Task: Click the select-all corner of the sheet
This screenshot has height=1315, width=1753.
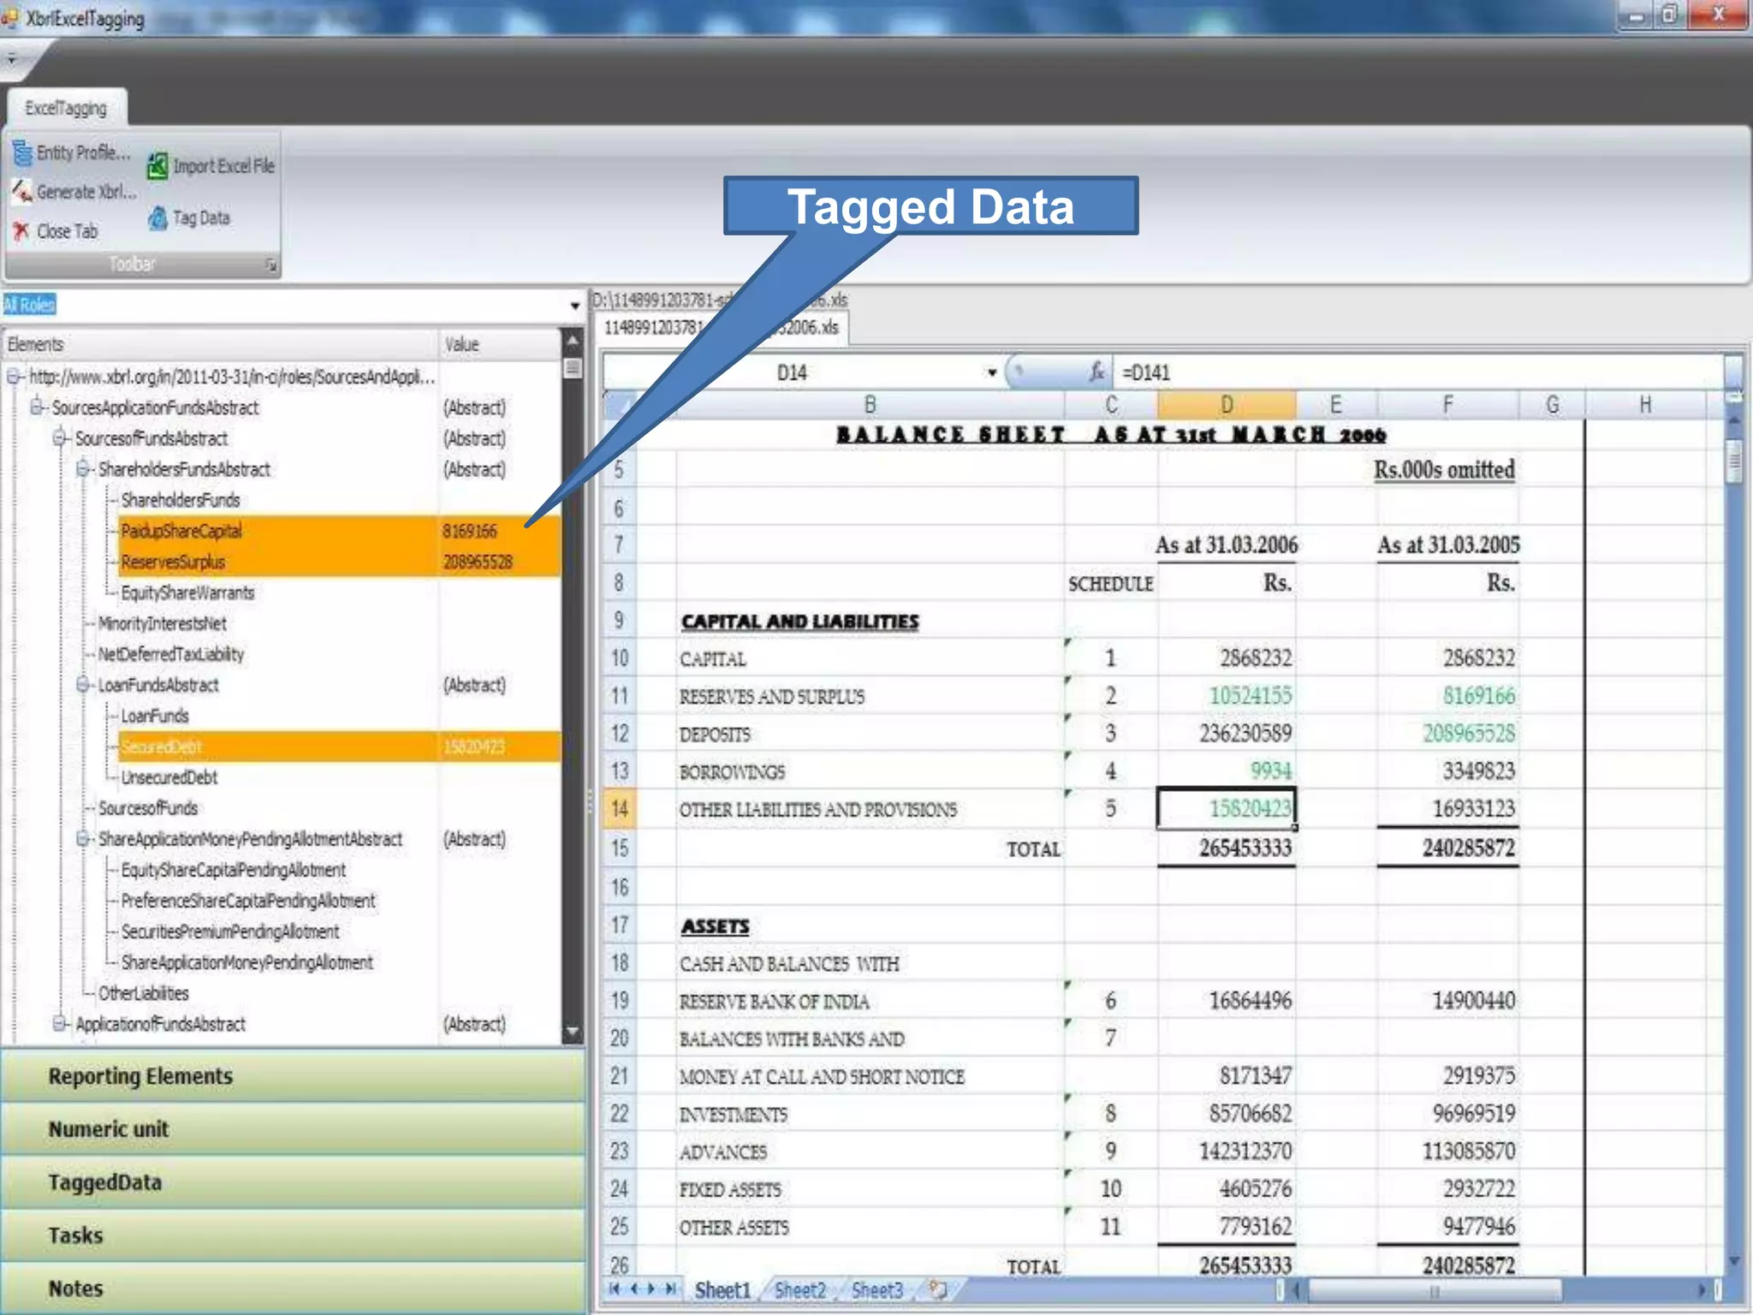Action: [x=620, y=405]
